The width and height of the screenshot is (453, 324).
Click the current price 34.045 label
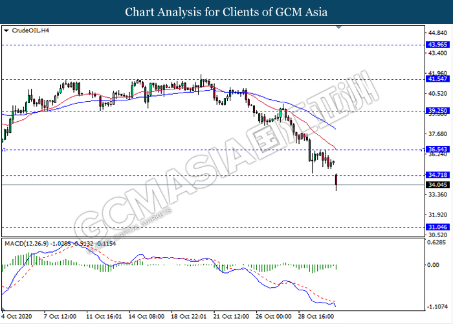pos(438,185)
